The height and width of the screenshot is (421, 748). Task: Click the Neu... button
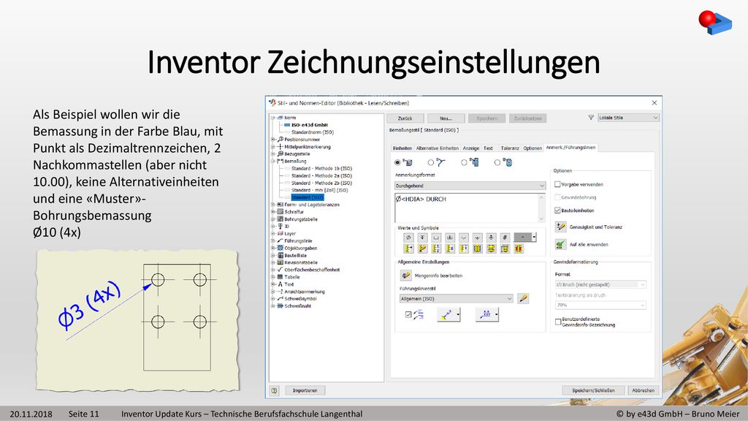click(446, 118)
